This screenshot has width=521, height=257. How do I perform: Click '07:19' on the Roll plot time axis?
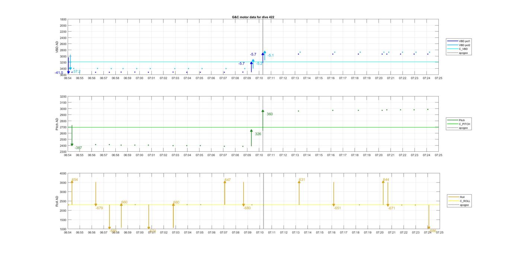tap(368, 233)
